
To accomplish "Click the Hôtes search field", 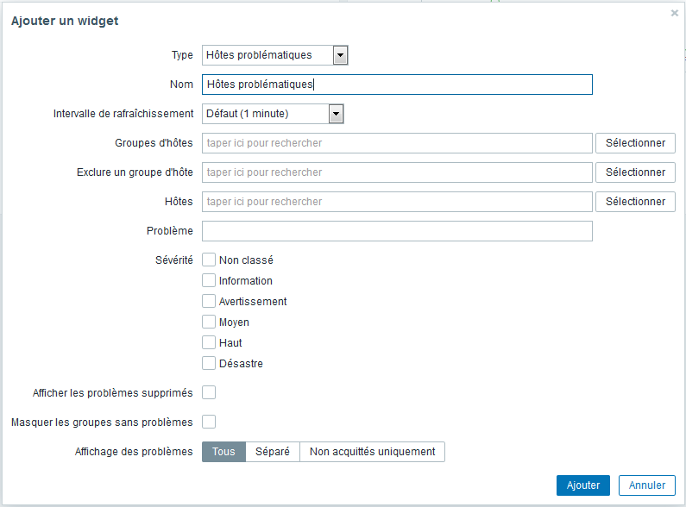I will 397,202.
